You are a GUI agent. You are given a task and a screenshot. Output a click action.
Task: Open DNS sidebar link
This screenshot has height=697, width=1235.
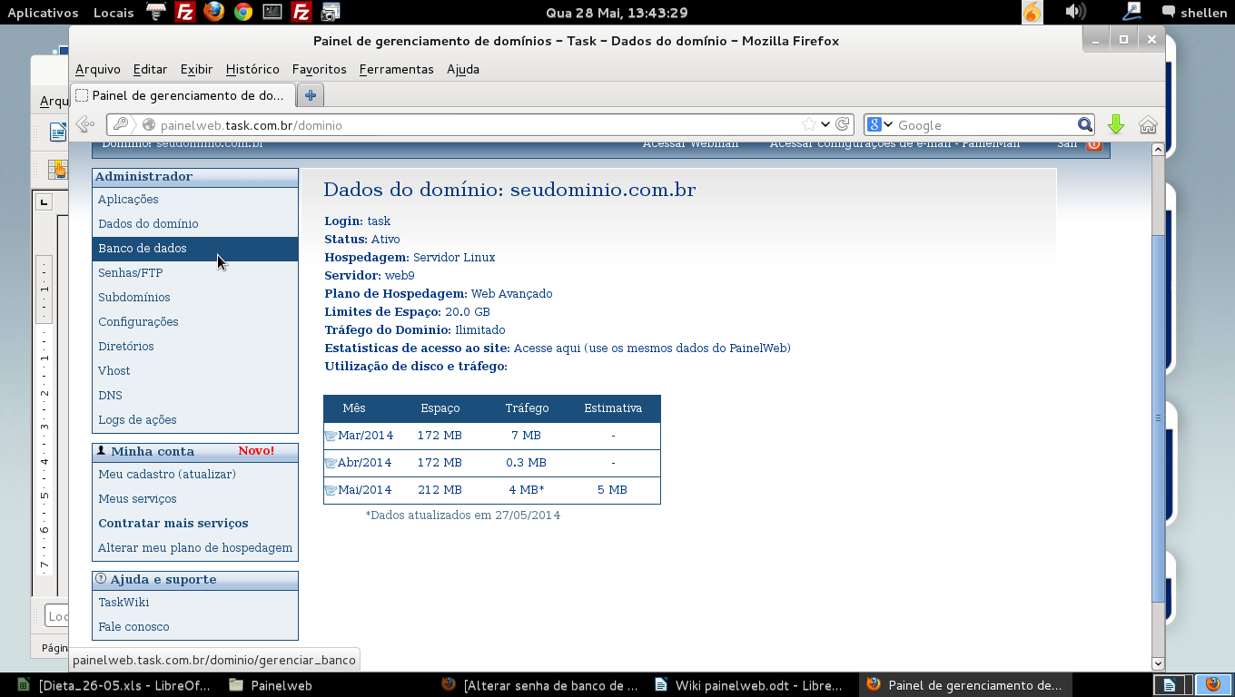tap(110, 396)
